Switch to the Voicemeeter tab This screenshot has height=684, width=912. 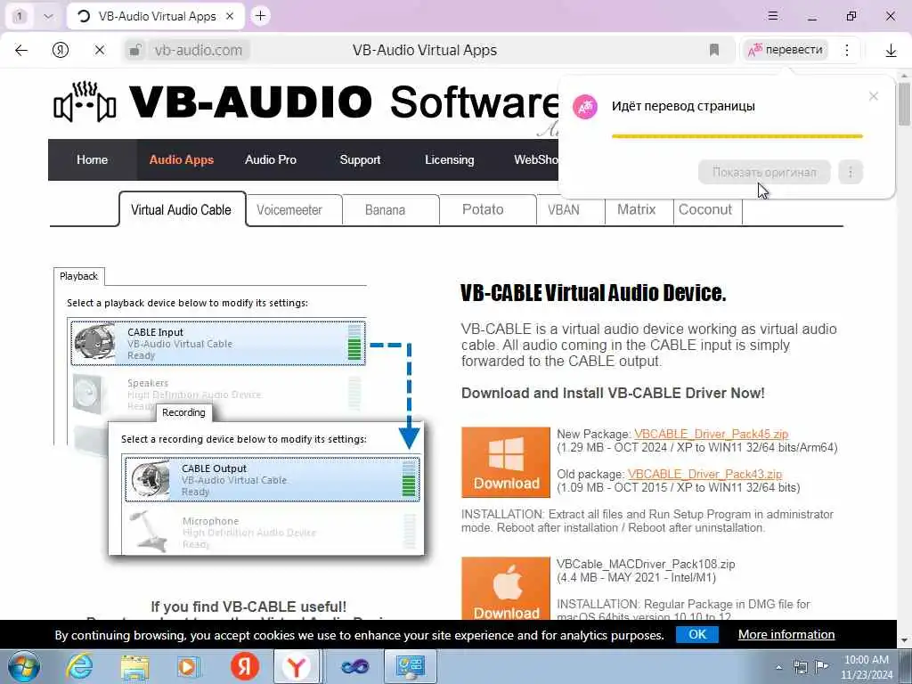coord(289,210)
